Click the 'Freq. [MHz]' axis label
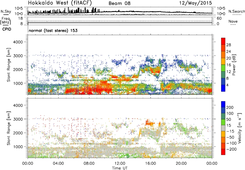This screenshot has width=245, height=170. pyautogui.click(x=6, y=21)
